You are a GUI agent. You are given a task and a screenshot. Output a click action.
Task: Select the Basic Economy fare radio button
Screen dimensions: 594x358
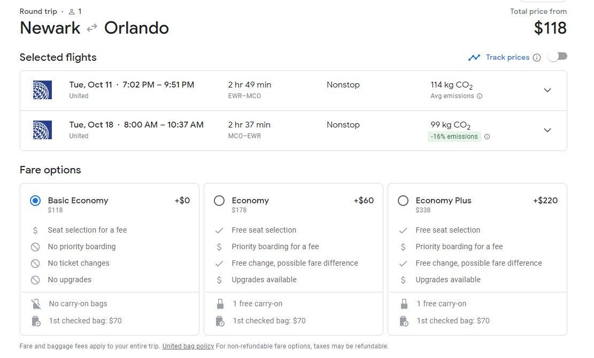35,201
